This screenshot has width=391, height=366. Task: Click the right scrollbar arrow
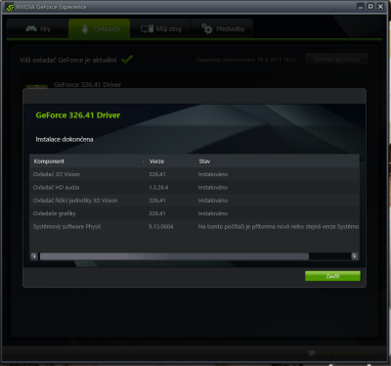355,256
